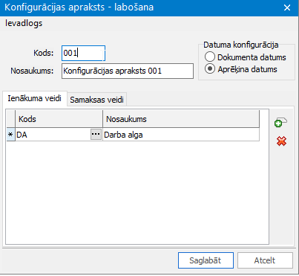299x276 pixels.
Task: Cancel changes with the Atcelt button
Action: [265, 260]
